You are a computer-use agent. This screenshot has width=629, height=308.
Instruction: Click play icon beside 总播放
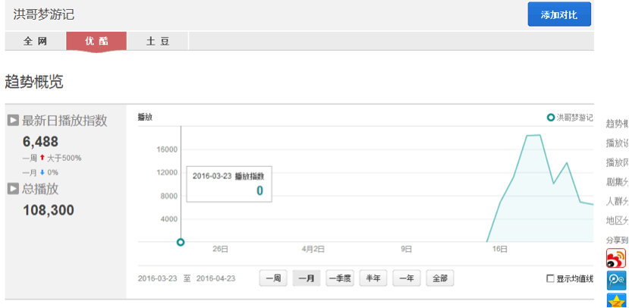14,189
